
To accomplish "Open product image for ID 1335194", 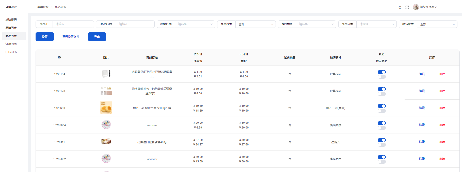I will [106, 74].
